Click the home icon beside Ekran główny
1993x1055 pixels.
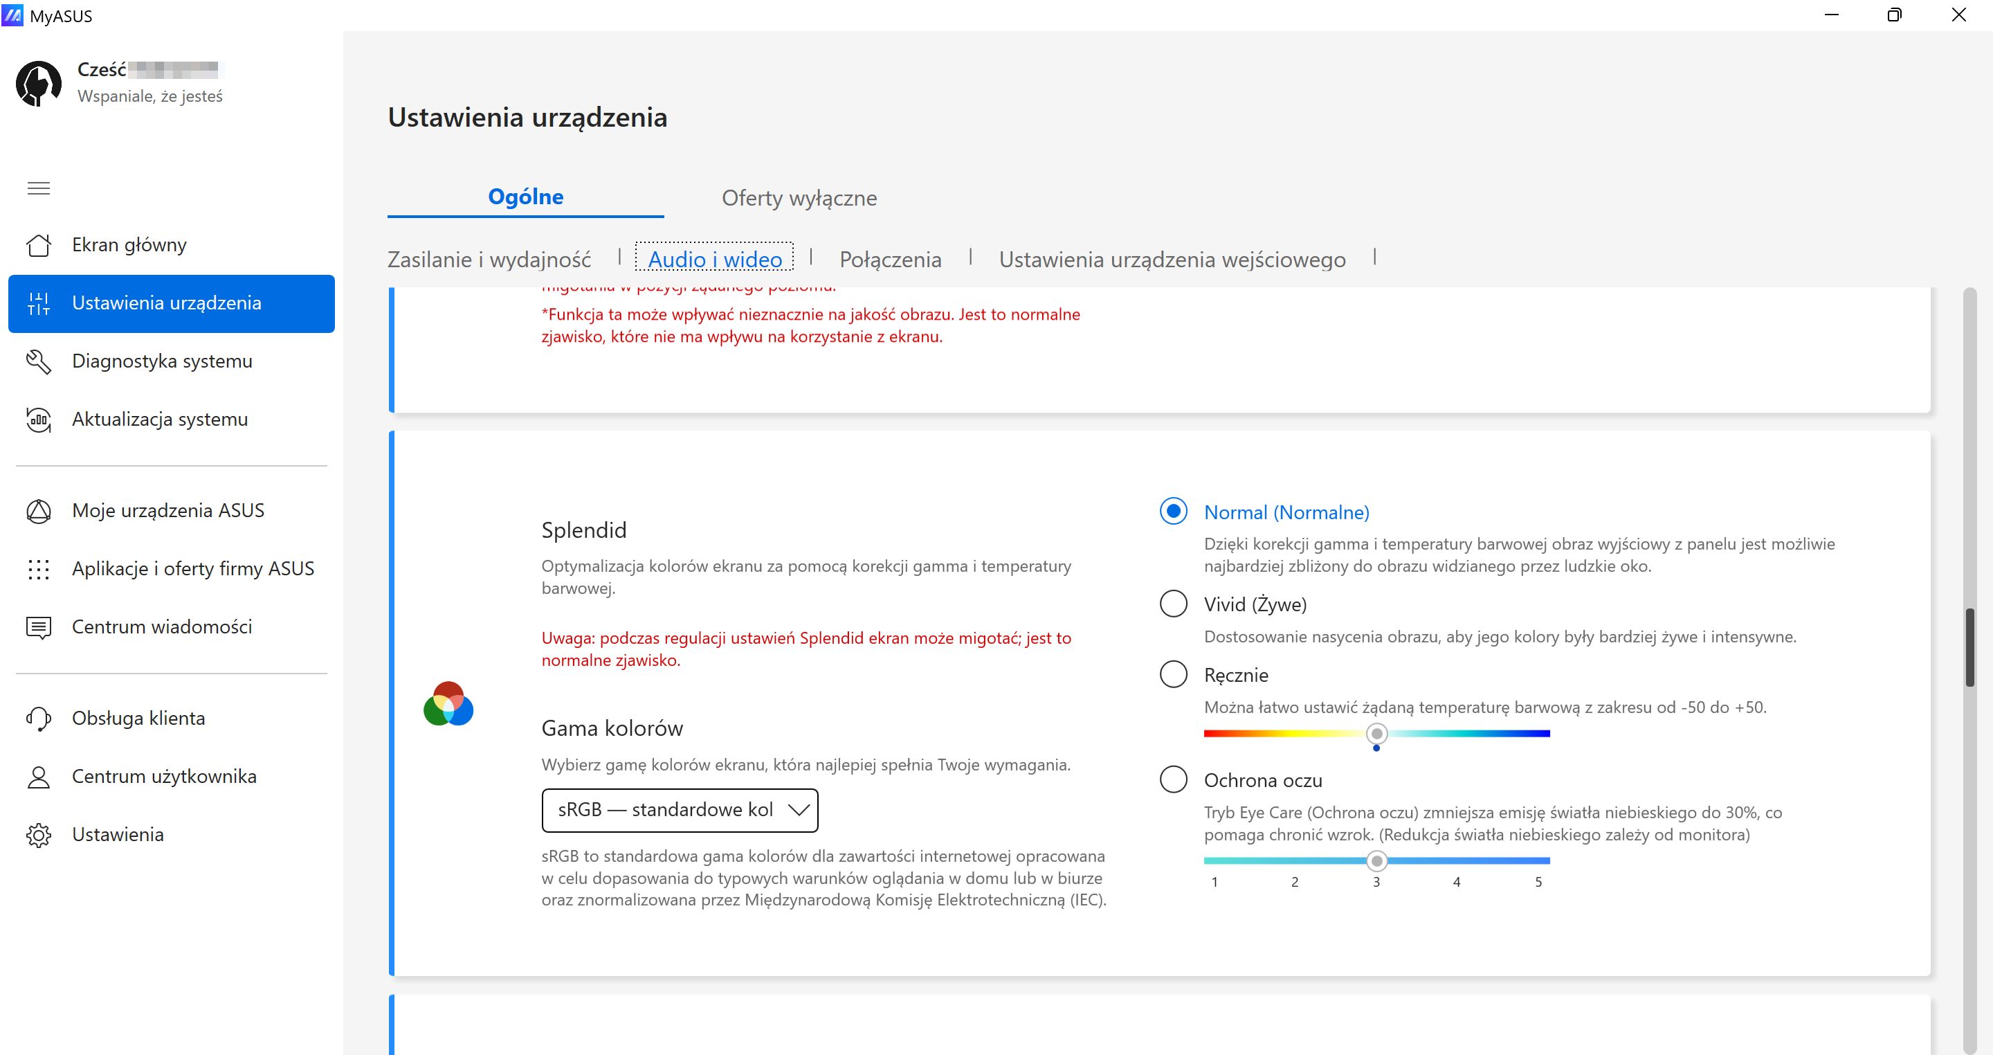(x=39, y=244)
